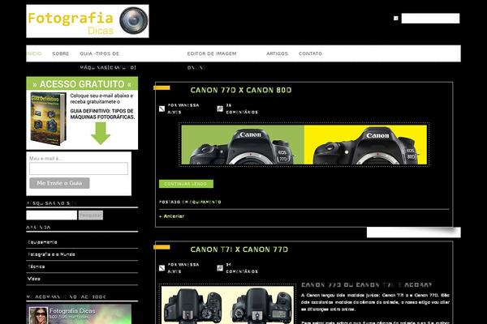Click the Canon T7i and 77D top-view image
The height and width of the screenshot is (324, 487).
(227, 305)
